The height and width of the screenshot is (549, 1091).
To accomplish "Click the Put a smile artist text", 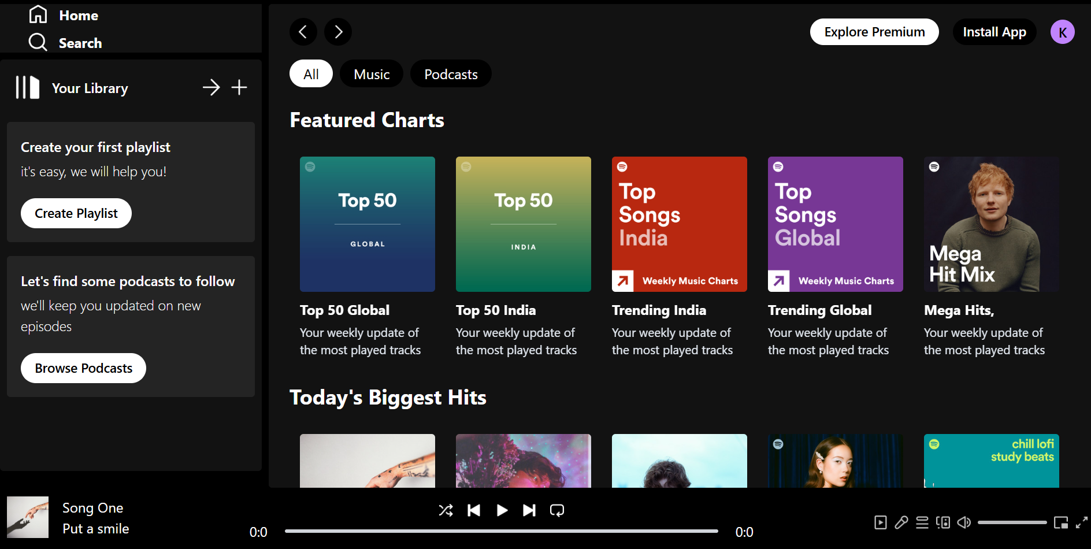I will pos(95,529).
